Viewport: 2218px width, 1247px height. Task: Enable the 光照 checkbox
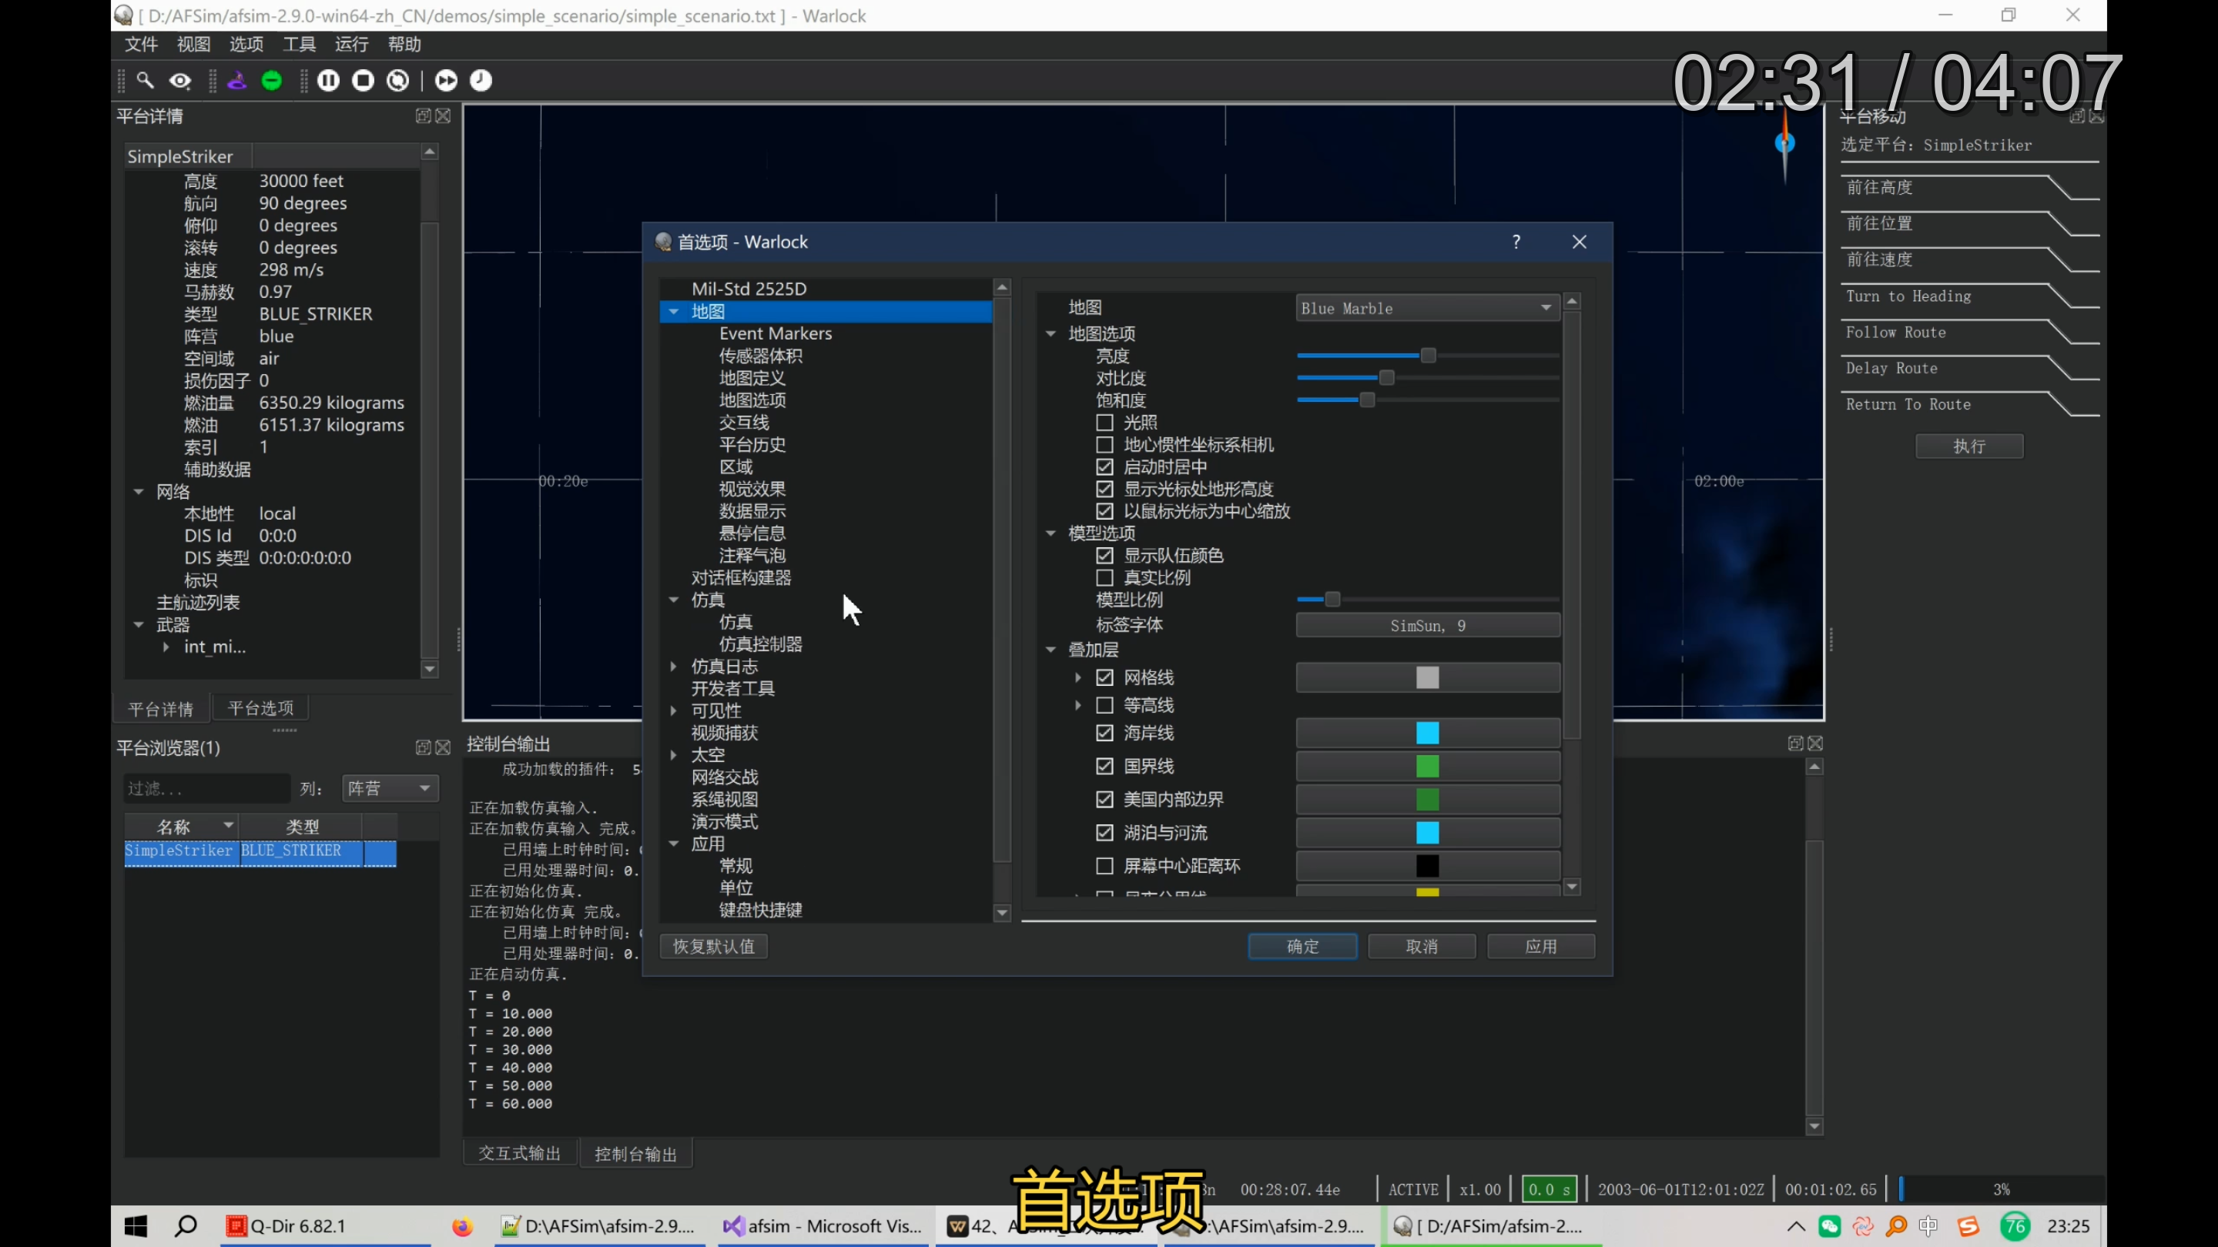tap(1104, 423)
